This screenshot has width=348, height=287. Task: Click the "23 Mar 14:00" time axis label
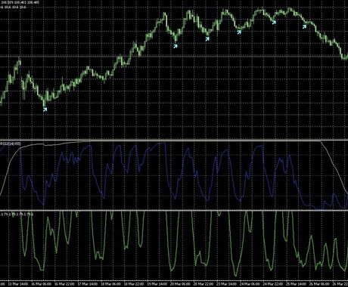coord(227,284)
